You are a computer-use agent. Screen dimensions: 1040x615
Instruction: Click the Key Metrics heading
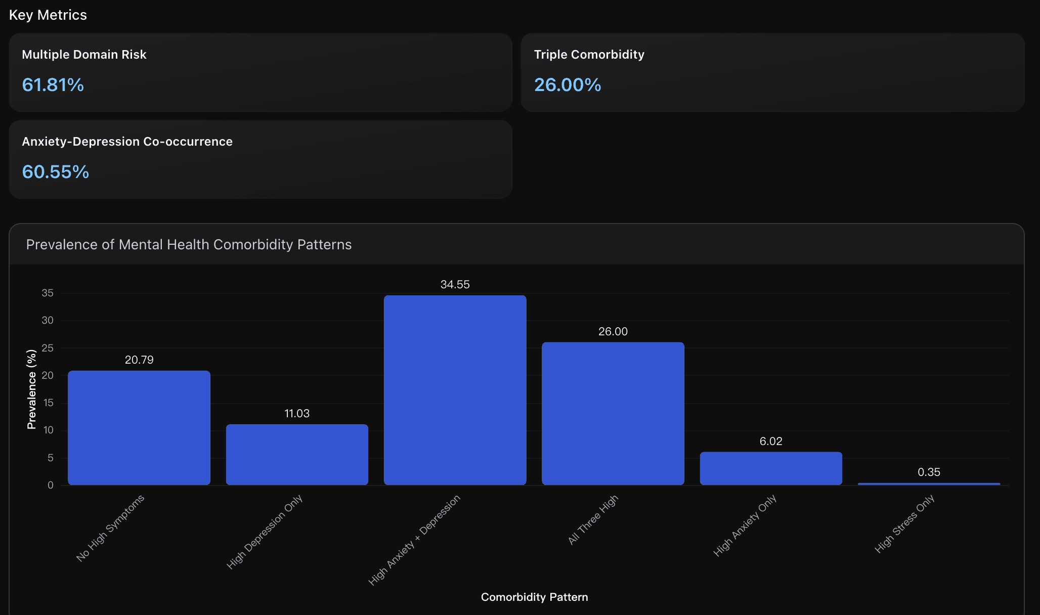pyautogui.click(x=48, y=15)
